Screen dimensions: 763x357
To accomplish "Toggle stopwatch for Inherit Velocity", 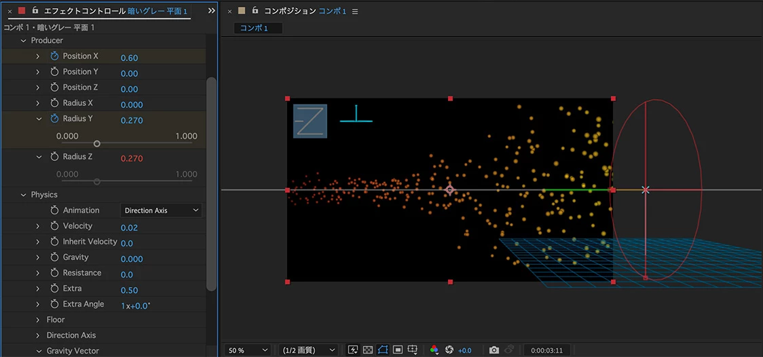I will (x=54, y=242).
